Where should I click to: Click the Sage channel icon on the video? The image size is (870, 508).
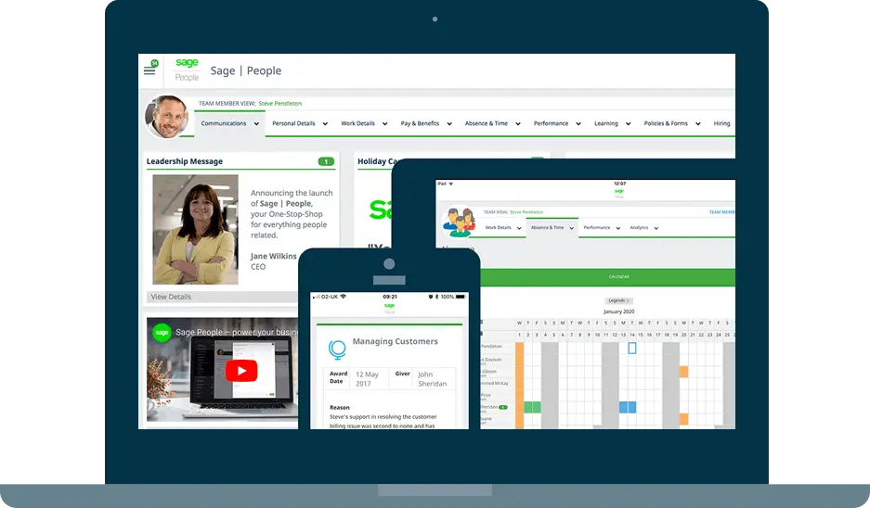coord(162,333)
